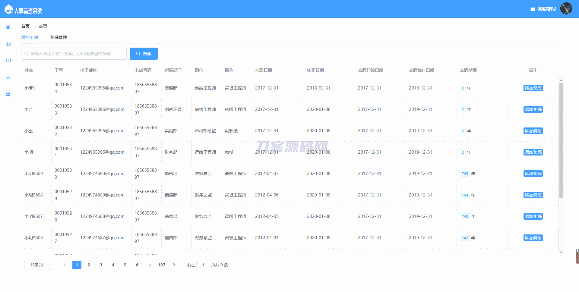Select the position cell 前端工程师
Viewport: 579px width, 292px height.
205,88
